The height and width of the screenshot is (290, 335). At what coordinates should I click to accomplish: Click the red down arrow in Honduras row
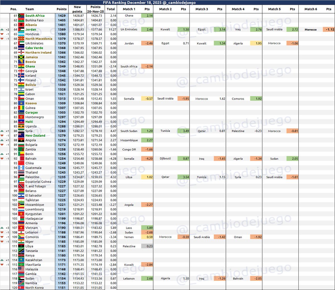click(2, 34)
